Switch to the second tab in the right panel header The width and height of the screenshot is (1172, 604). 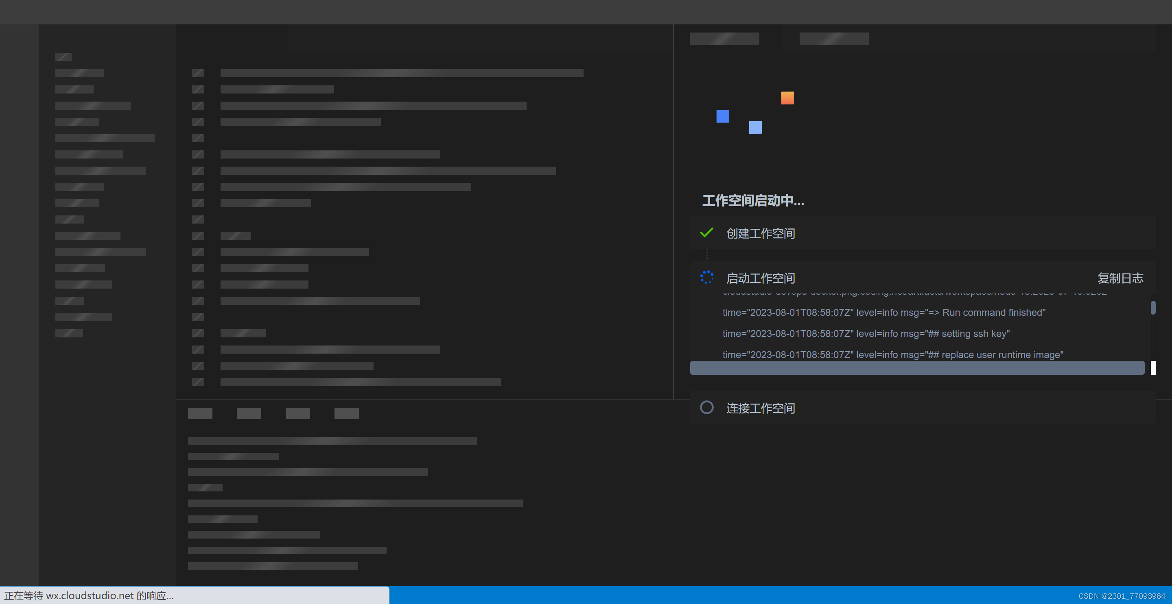[834, 39]
